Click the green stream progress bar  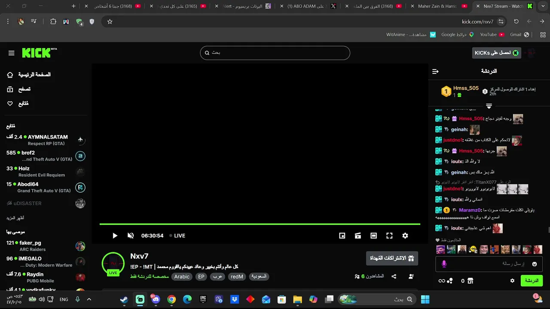(260, 224)
